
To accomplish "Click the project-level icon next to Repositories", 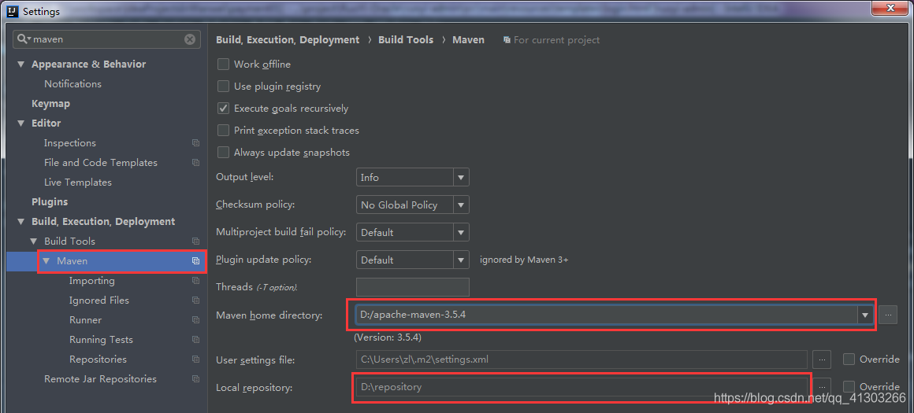I will point(196,360).
